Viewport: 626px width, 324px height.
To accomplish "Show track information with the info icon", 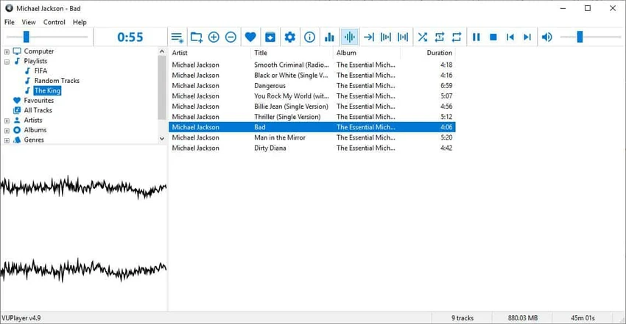I will [309, 37].
